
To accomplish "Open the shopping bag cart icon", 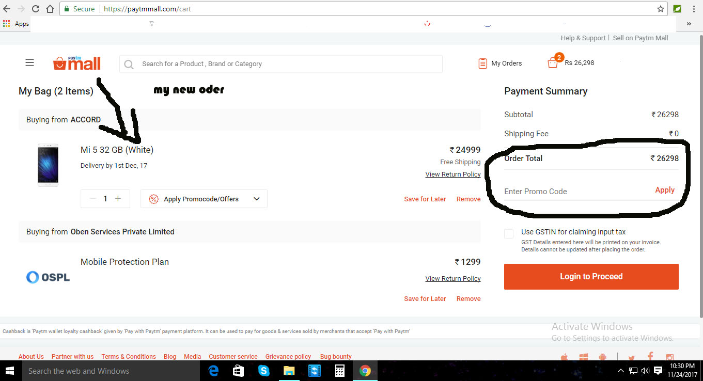I will tap(553, 62).
